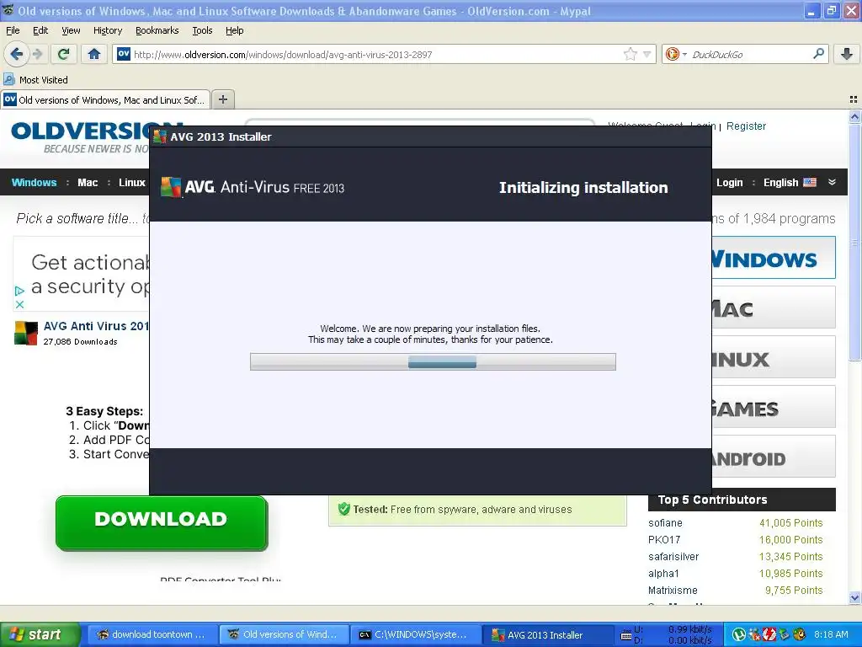Viewport: 862px width, 647px height.
Task: Open the browser home page
Action: click(x=94, y=54)
